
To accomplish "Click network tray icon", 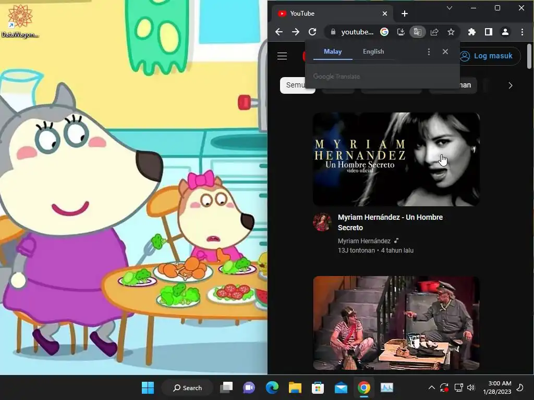I will coord(458,387).
